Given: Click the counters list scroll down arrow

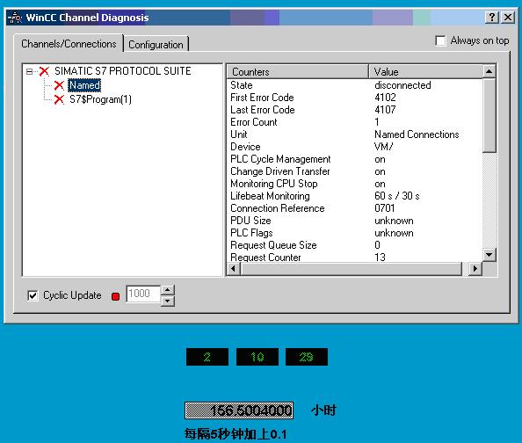Looking at the screenshot, I should (489, 255).
